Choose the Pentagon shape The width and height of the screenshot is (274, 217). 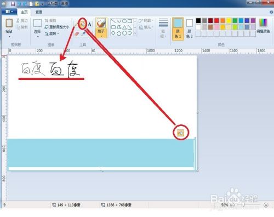(119, 33)
